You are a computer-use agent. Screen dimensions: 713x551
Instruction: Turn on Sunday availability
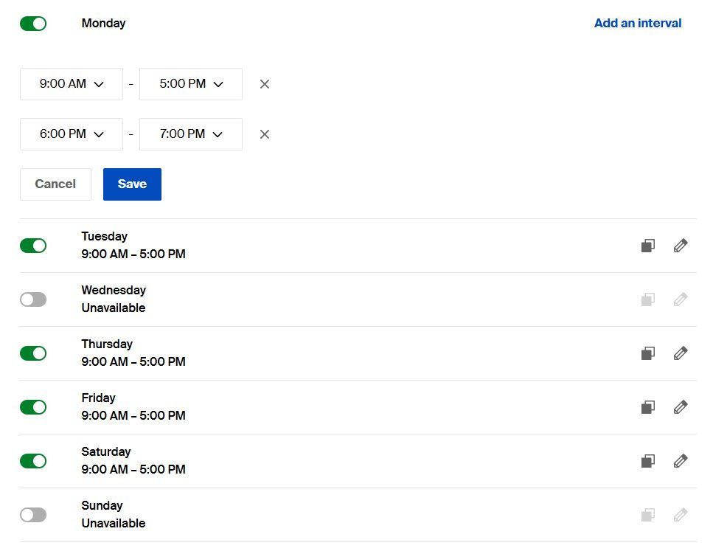33,514
